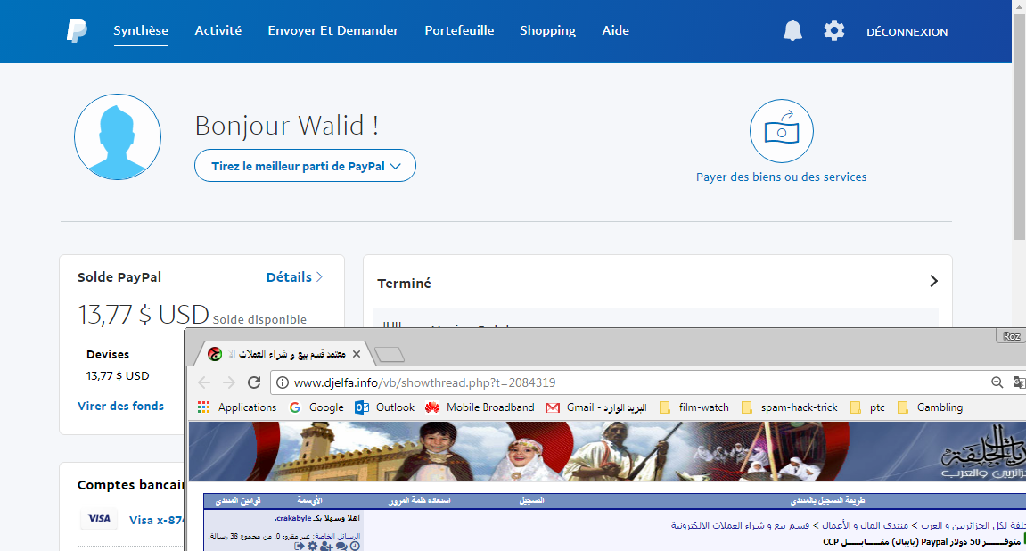This screenshot has height=551, width=1026.
Task: Open the ptc bookmark folder
Action: [x=867, y=407]
